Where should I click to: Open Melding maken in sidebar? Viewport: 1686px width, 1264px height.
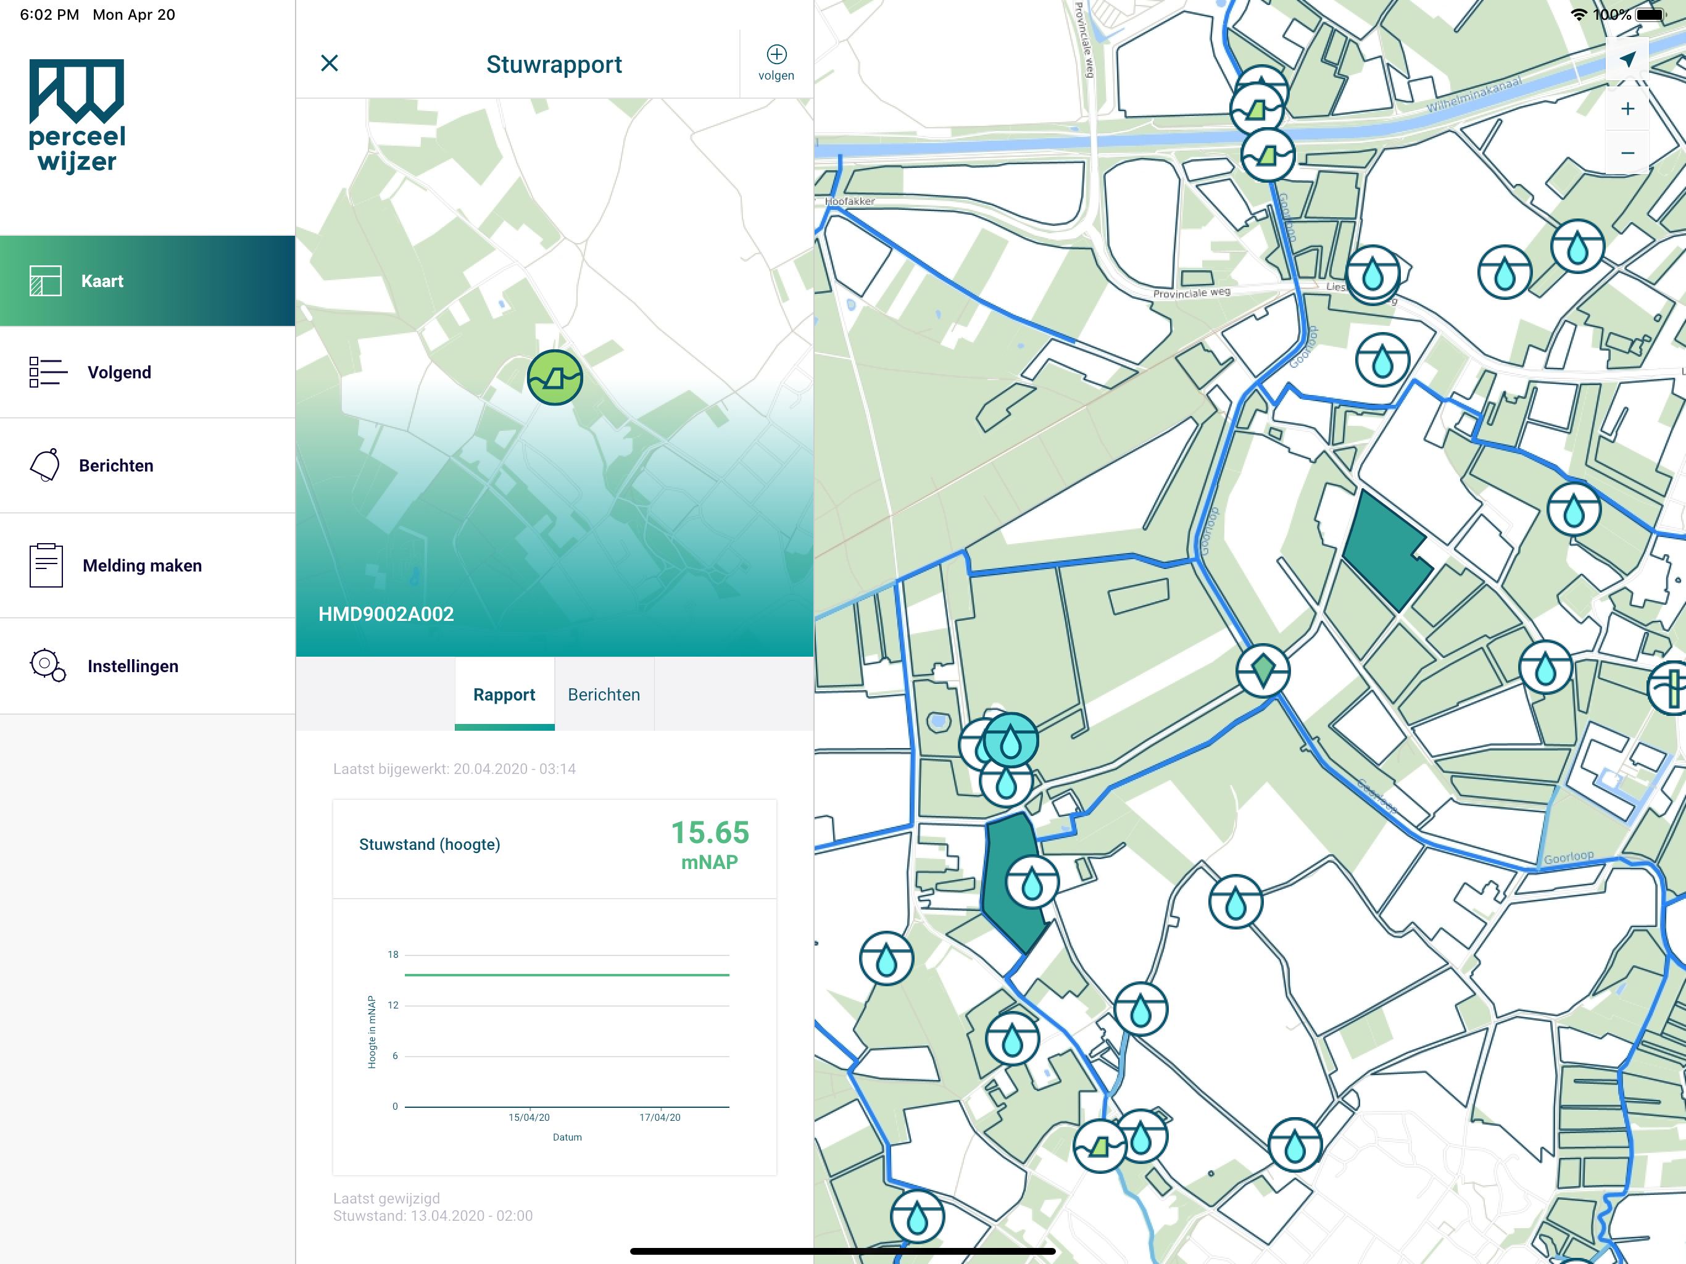click(x=147, y=565)
